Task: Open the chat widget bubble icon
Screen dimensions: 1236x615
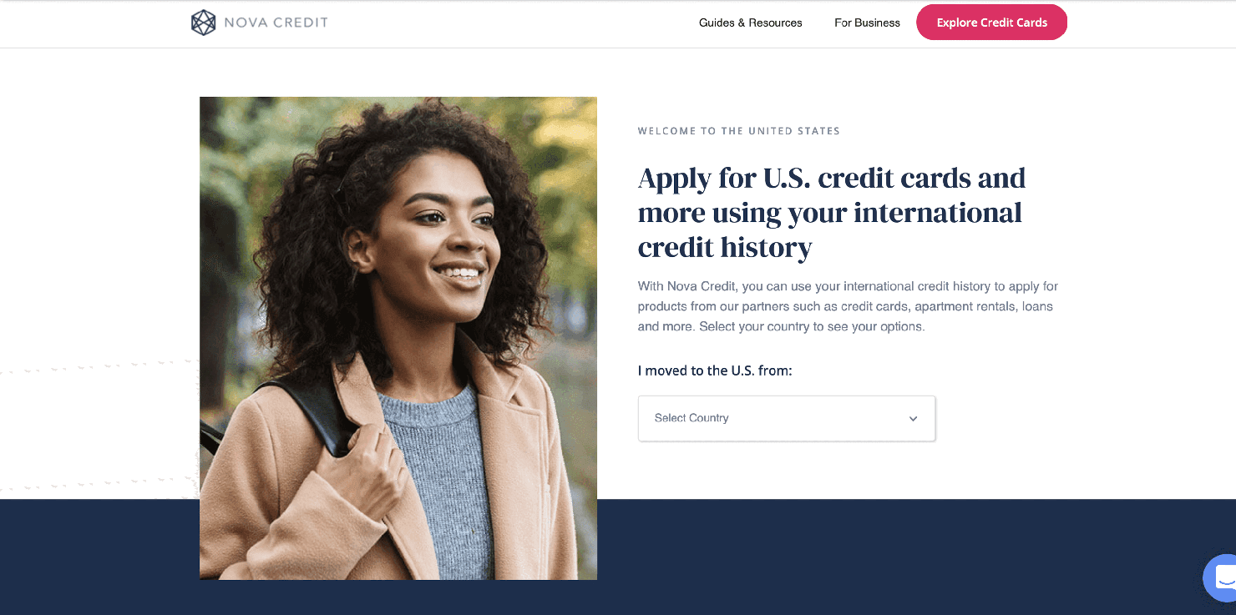Action: [1221, 577]
